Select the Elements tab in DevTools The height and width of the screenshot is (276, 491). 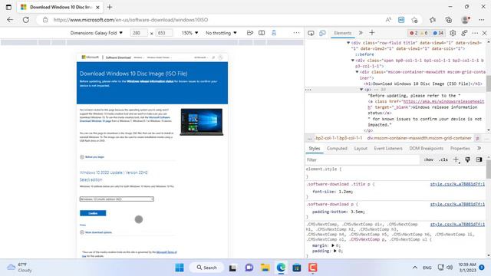click(x=343, y=33)
